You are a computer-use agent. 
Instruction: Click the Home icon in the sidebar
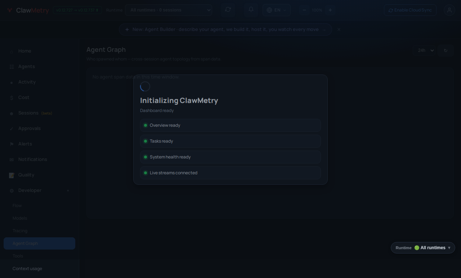pos(12,51)
